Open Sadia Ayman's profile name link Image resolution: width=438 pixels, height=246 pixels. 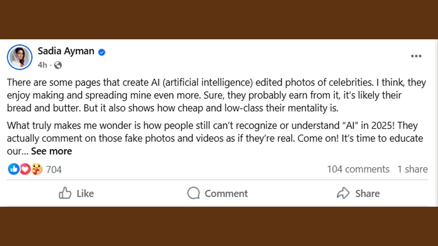pyautogui.click(x=66, y=51)
